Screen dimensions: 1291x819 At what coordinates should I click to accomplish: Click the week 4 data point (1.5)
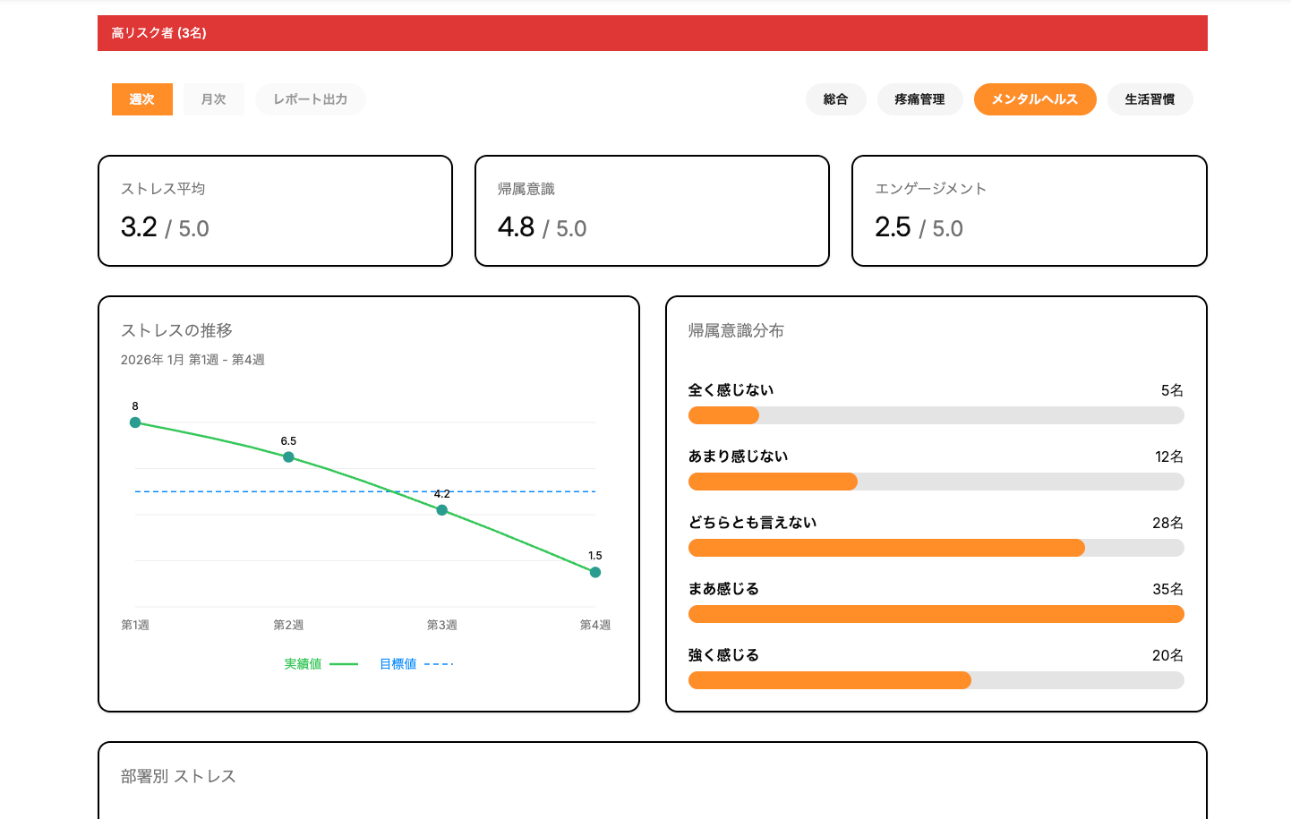pyautogui.click(x=595, y=573)
